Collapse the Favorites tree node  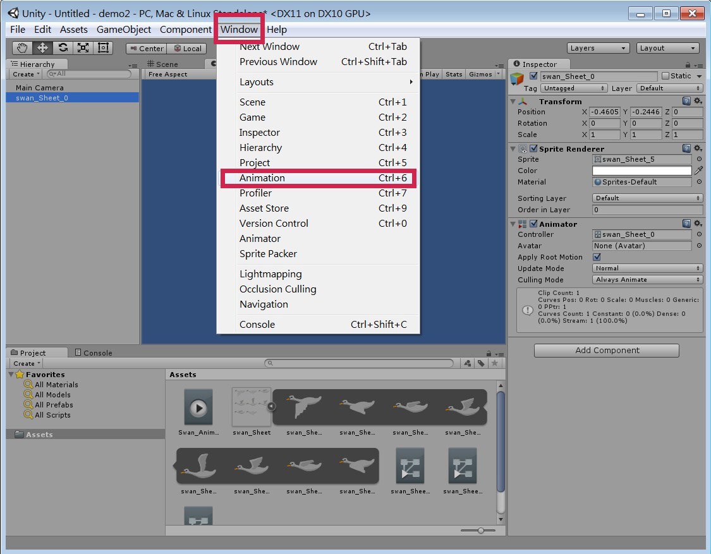click(11, 375)
